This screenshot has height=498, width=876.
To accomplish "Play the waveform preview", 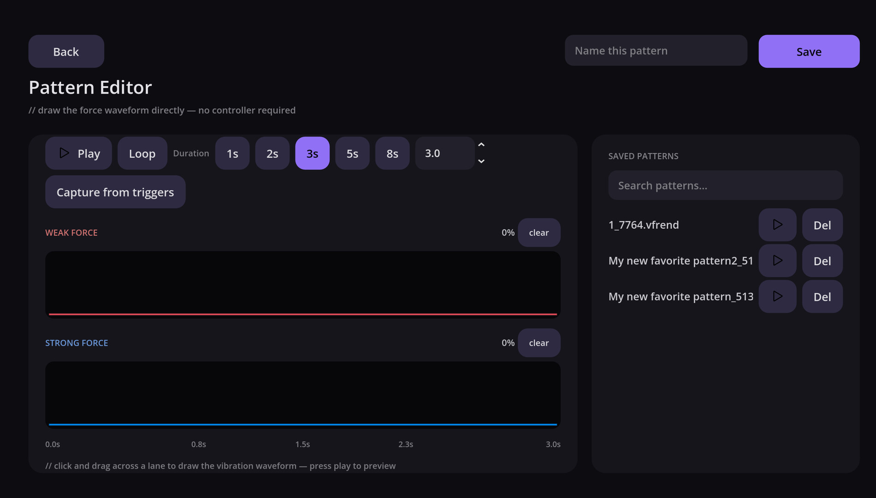I will 78,153.
